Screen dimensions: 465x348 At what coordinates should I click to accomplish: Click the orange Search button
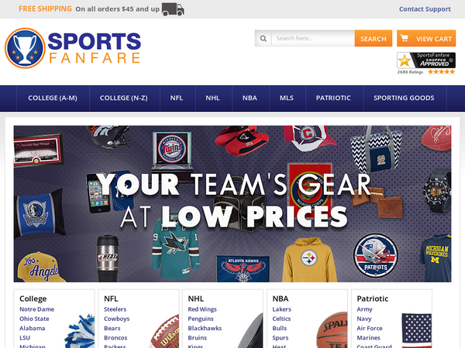point(374,39)
